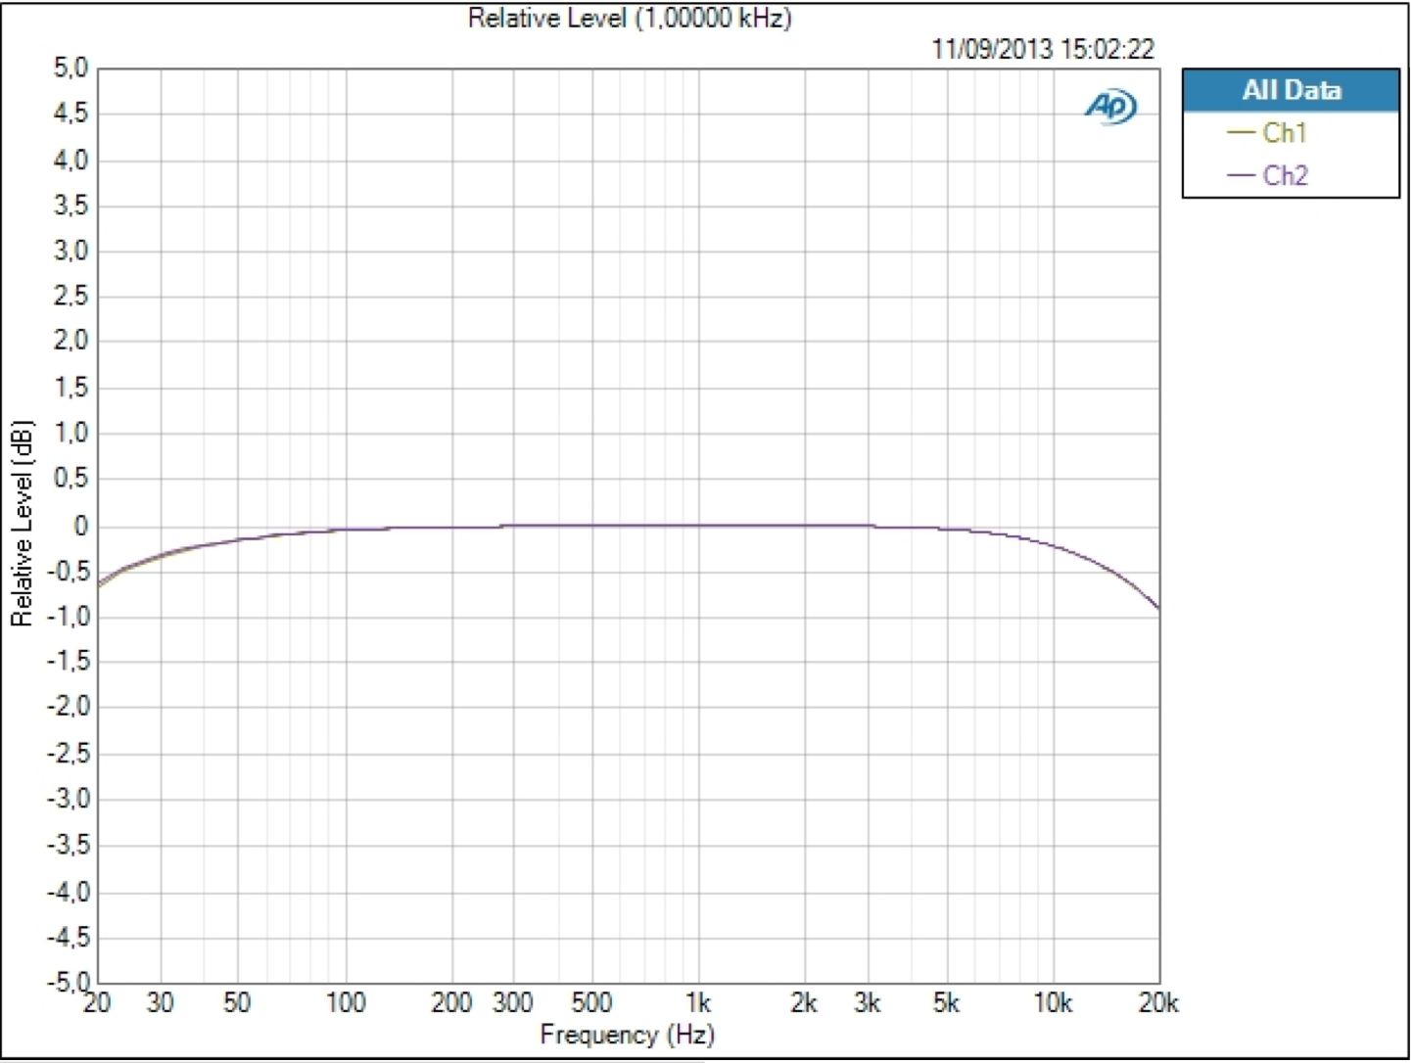Click the -5,0 tick label on the level axis

pos(67,981)
